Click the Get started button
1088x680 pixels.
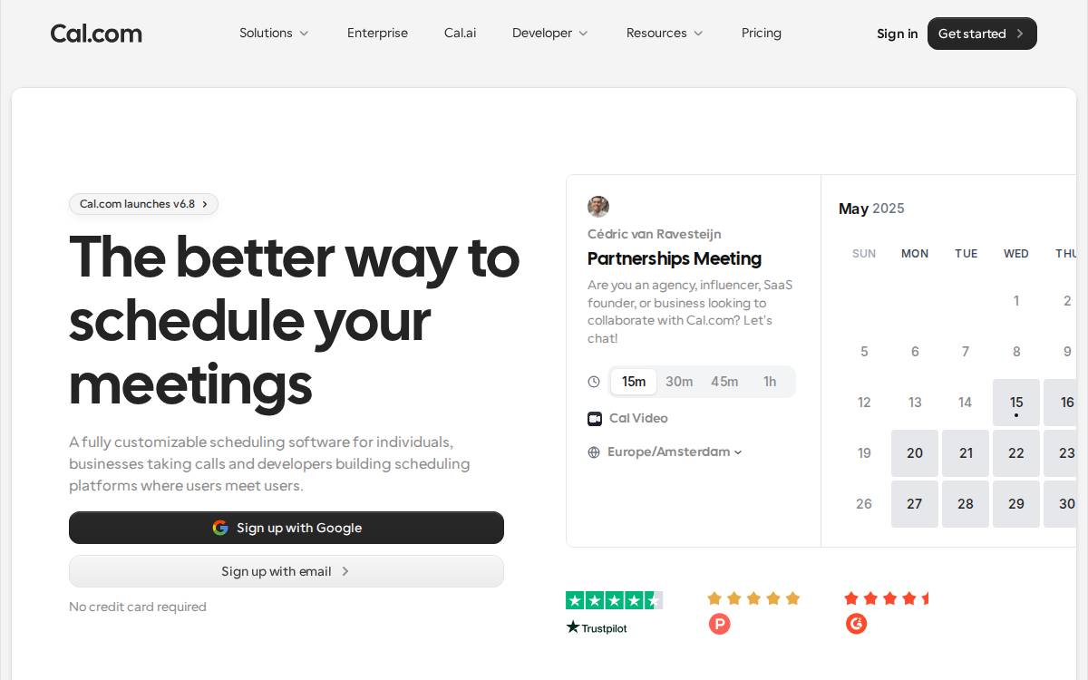(982, 34)
